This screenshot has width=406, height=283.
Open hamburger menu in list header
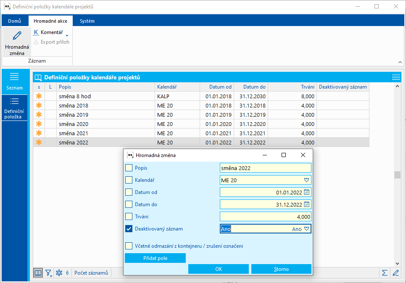(x=396, y=77)
